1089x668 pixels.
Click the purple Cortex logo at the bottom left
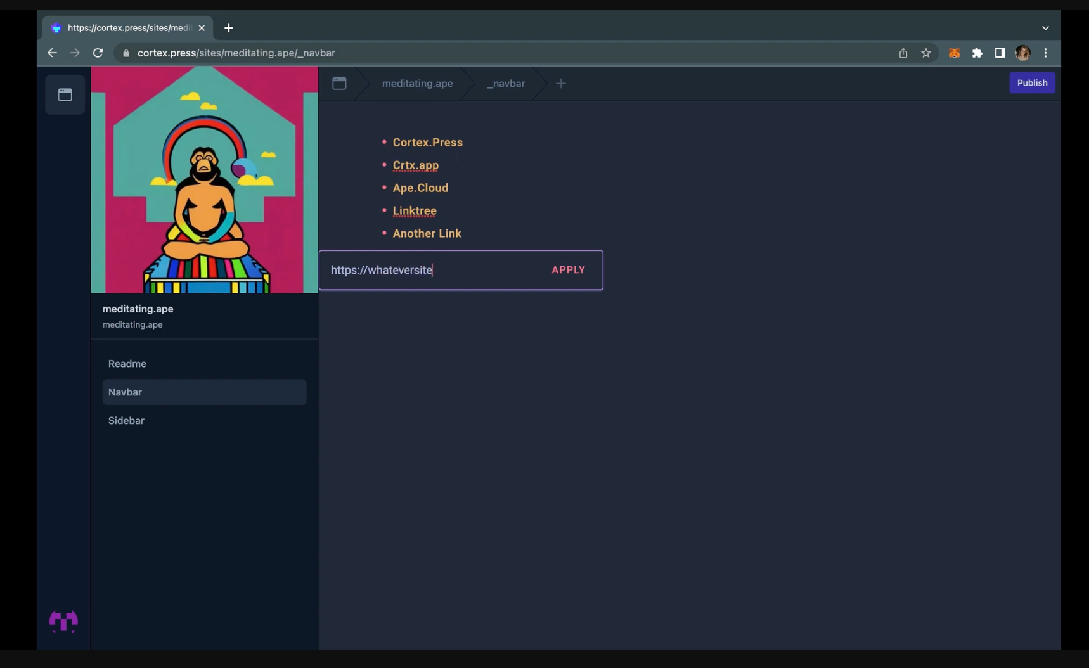pyautogui.click(x=63, y=621)
